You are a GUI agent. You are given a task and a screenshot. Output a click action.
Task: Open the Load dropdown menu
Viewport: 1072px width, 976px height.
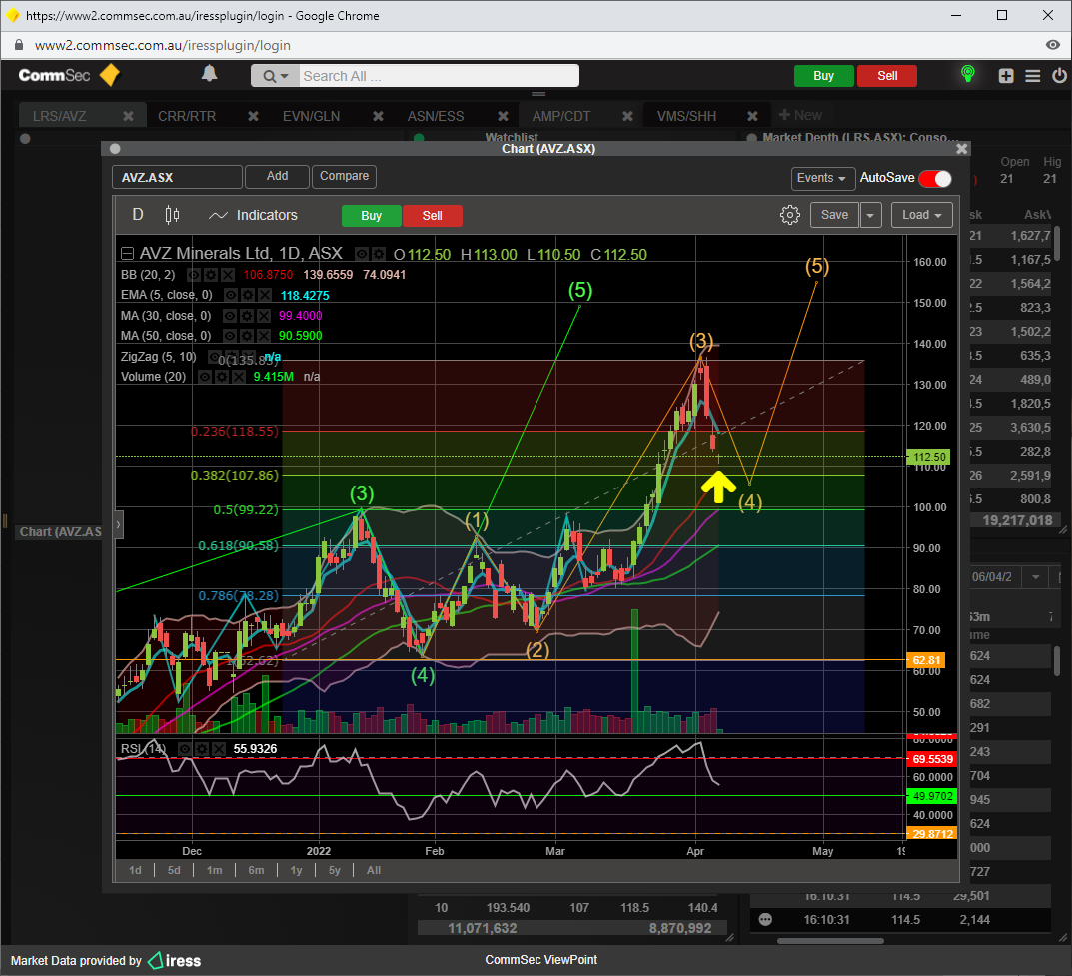pos(922,215)
